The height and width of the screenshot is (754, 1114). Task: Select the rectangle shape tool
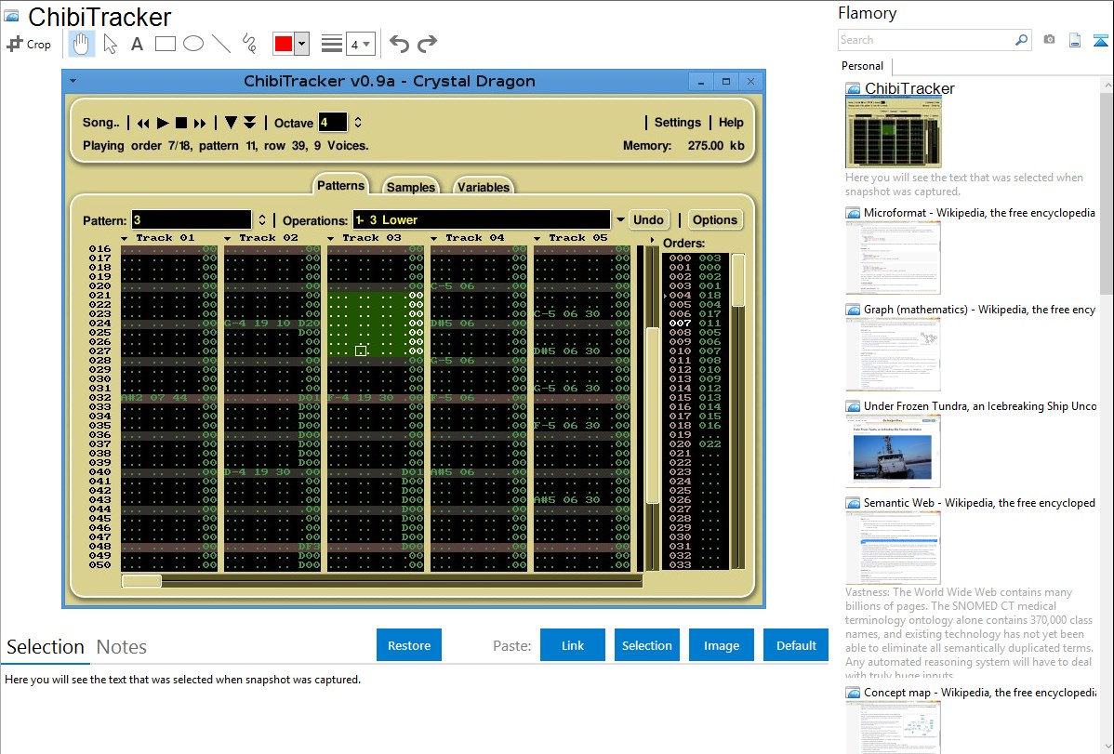(x=165, y=44)
